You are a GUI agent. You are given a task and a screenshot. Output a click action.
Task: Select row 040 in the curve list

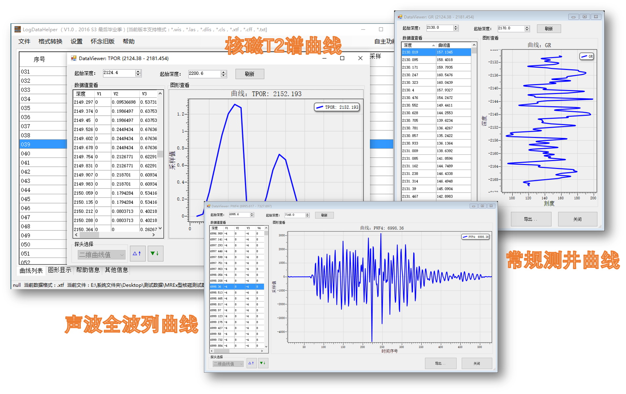tap(43, 153)
